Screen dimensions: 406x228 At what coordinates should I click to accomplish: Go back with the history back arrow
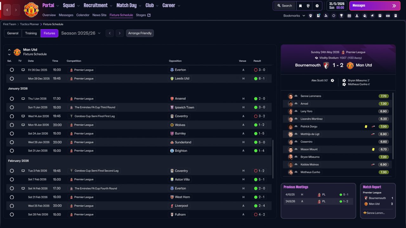[x=7, y=10]
